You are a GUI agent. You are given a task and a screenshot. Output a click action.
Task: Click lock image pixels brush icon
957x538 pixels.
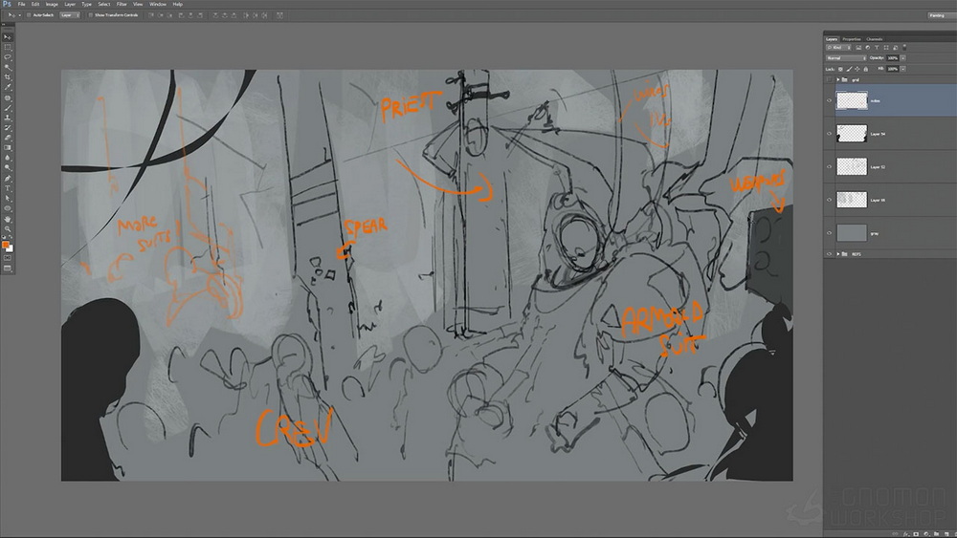[849, 69]
